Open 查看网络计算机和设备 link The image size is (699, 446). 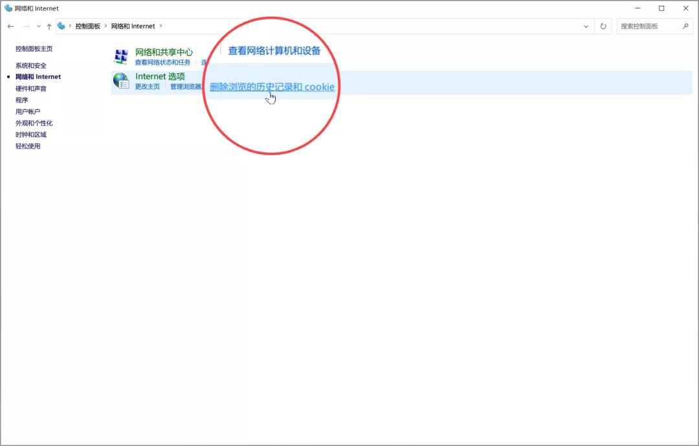[x=274, y=51]
